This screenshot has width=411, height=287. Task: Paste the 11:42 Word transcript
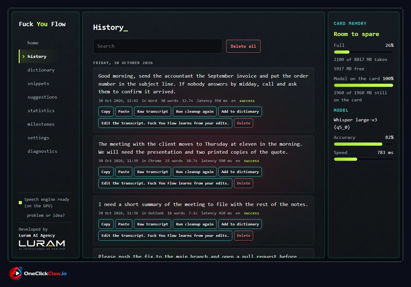click(x=124, y=111)
